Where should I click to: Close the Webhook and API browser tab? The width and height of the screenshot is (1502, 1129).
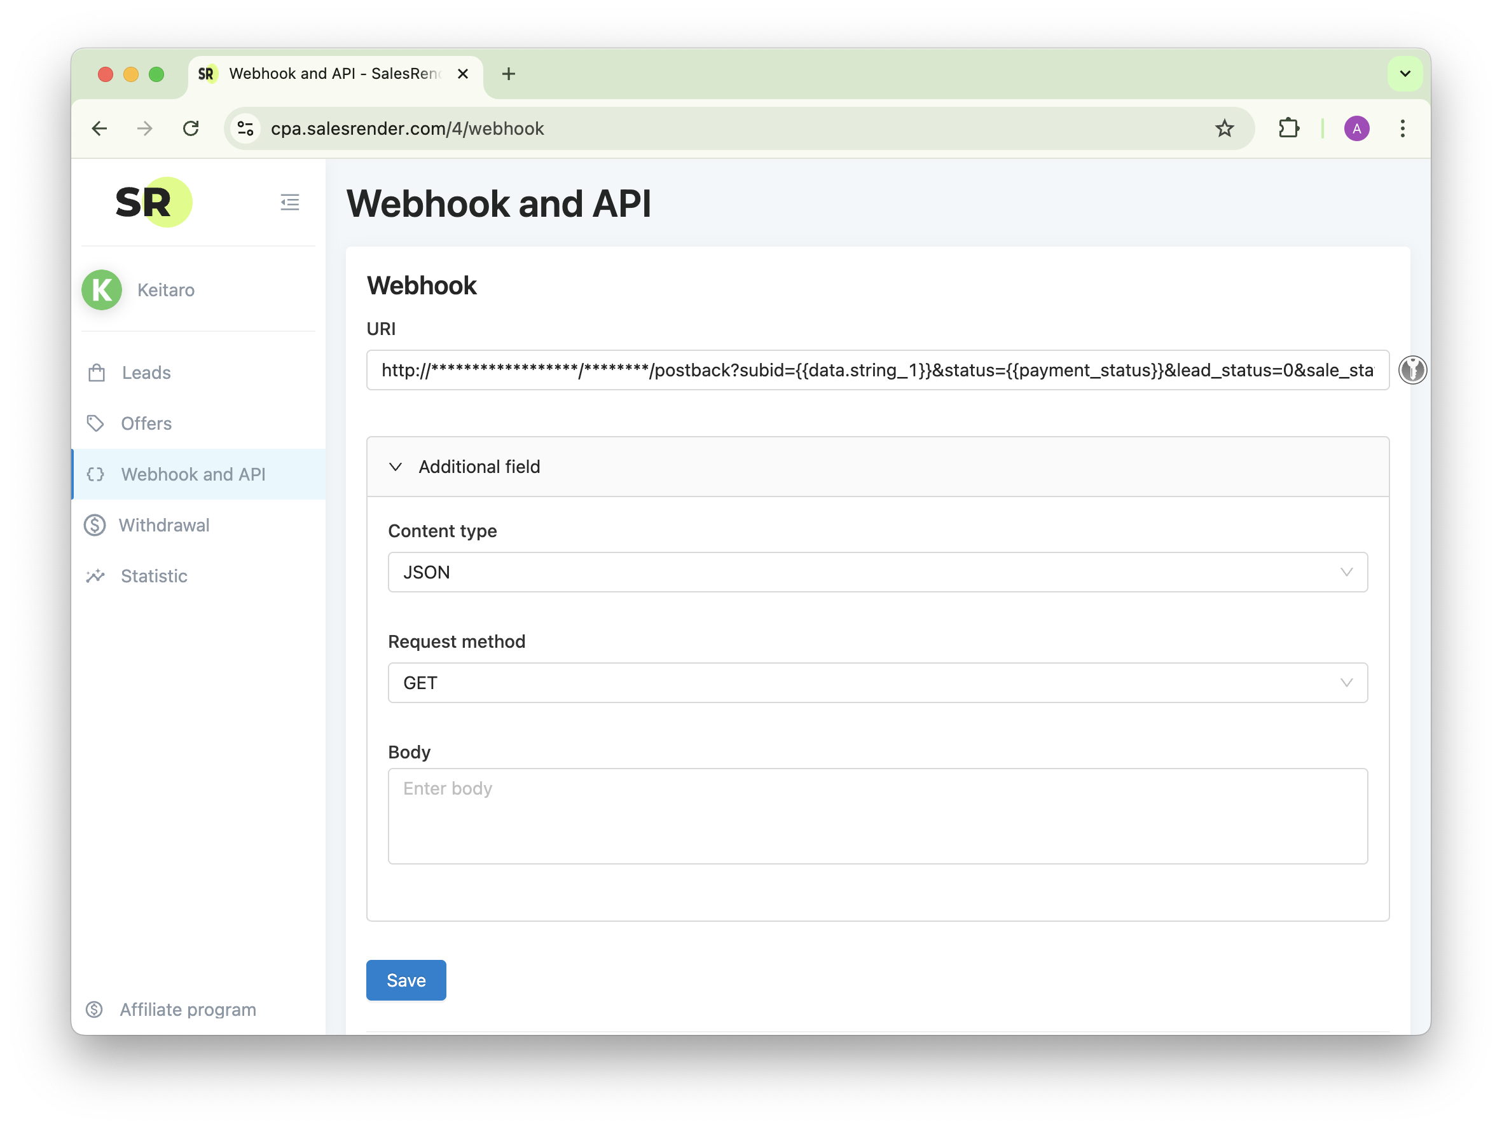click(463, 73)
